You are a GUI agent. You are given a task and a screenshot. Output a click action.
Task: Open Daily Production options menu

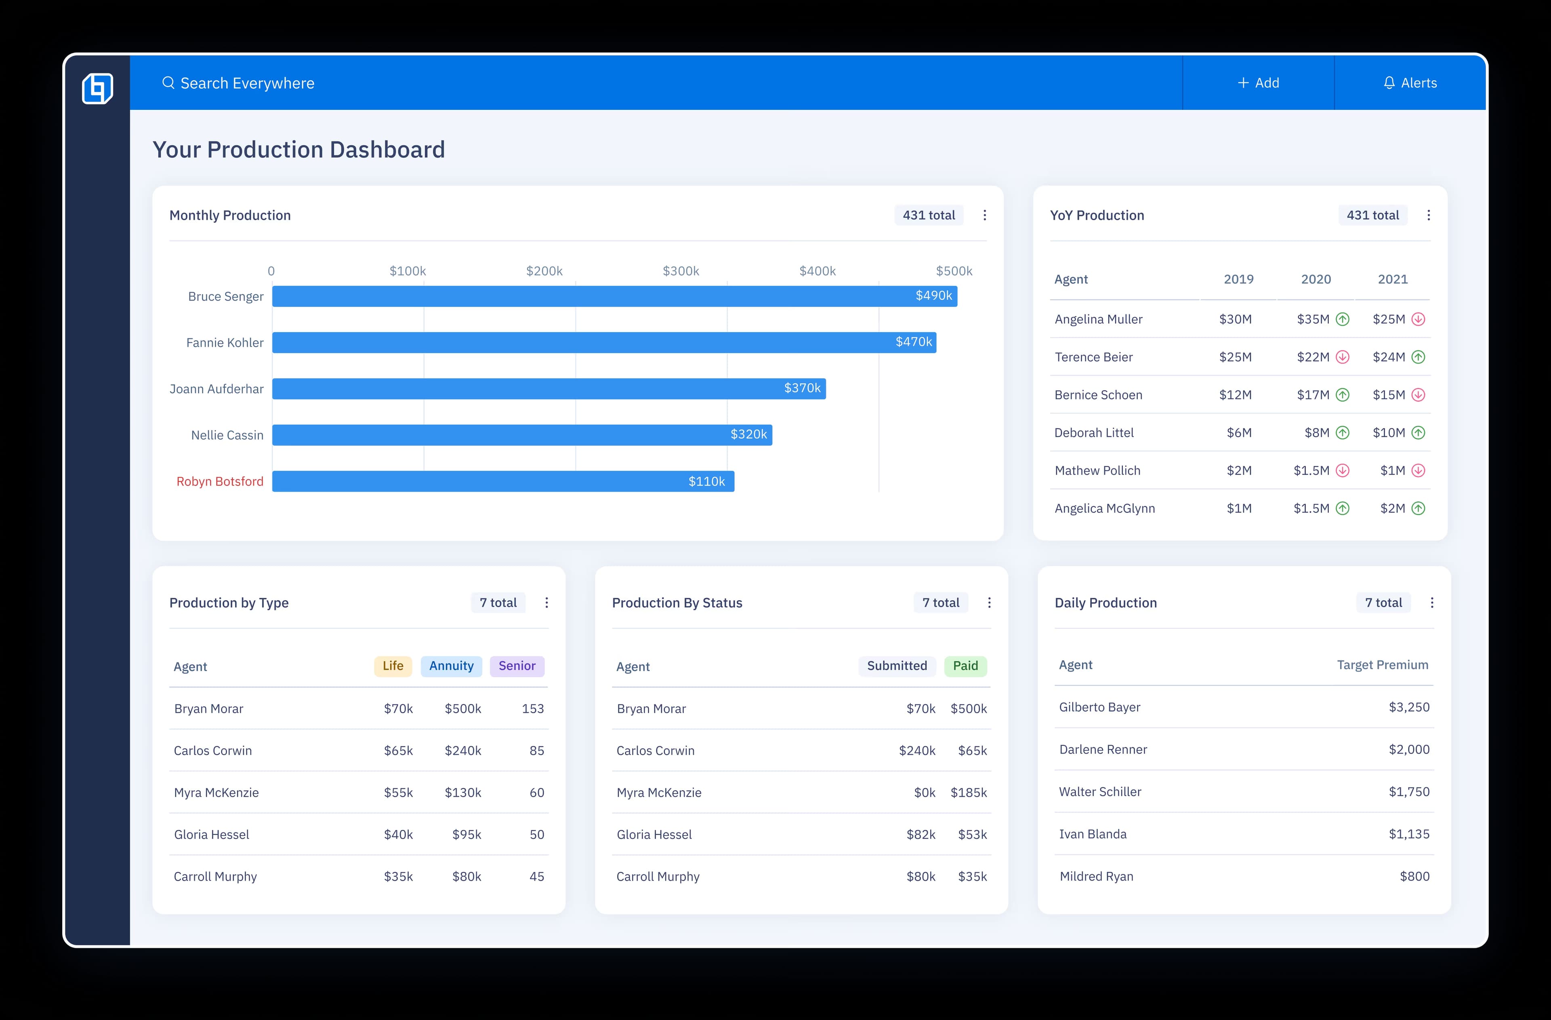pyautogui.click(x=1432, y=603)
